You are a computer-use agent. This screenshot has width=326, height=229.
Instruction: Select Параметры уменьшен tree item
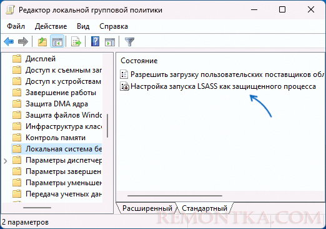64,183
